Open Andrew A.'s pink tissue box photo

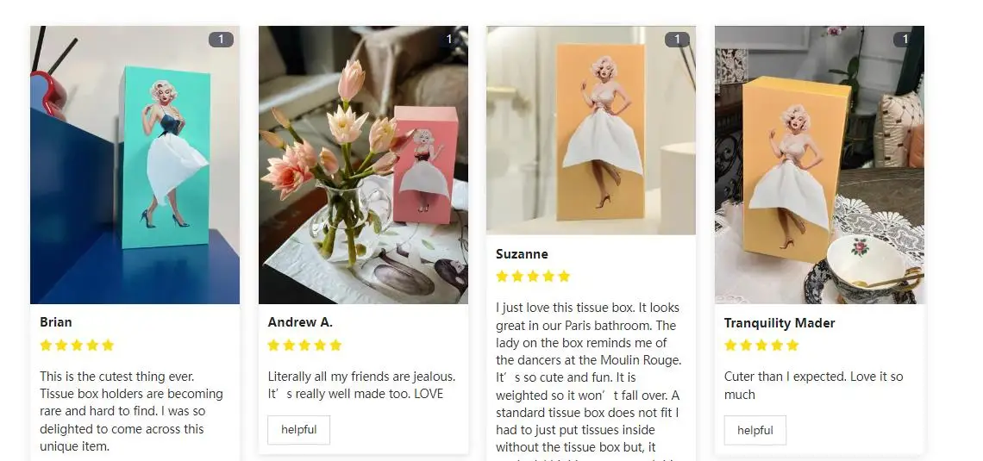(364, 165)
